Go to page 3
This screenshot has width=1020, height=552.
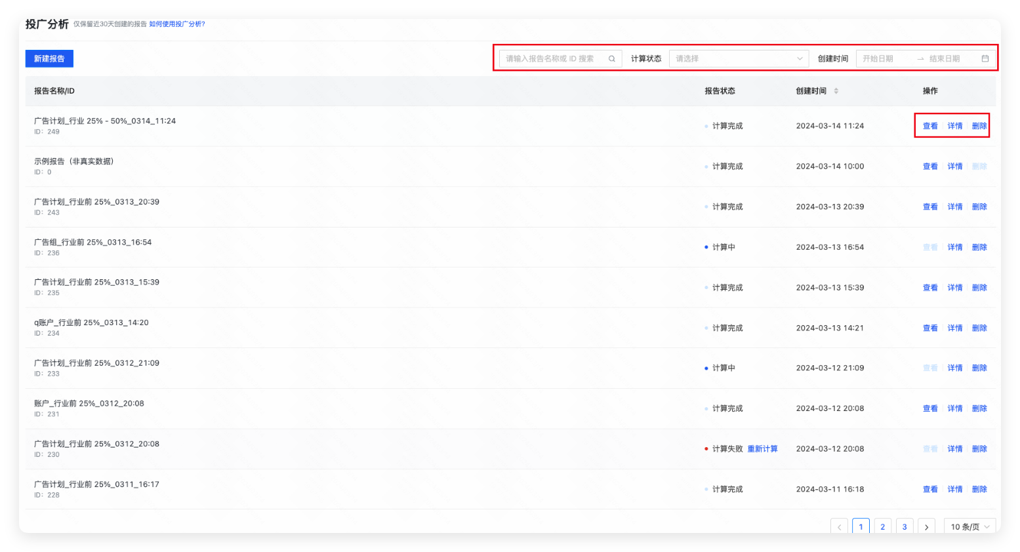pyautogui.click(x=905, y=526)
